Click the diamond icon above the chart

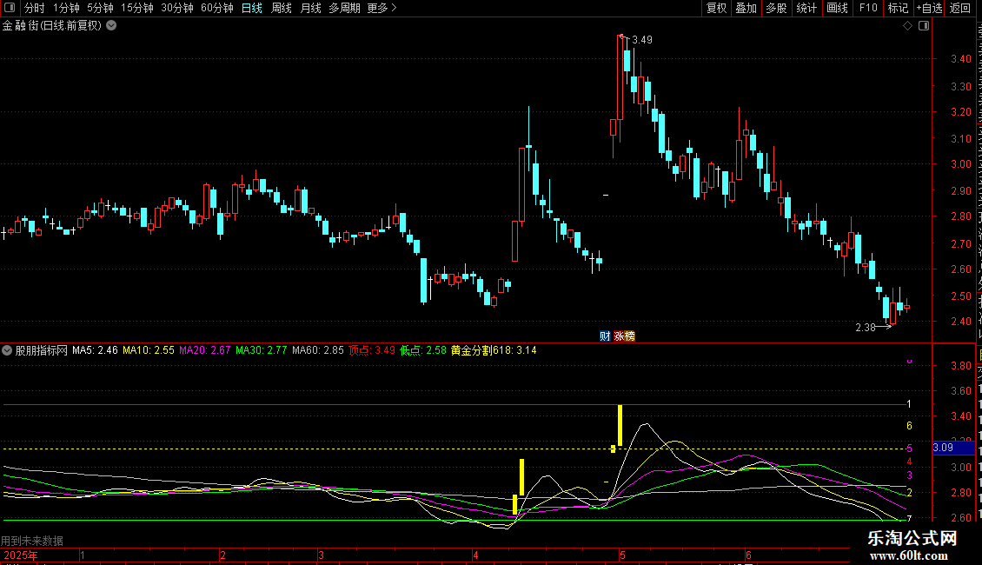907,26
